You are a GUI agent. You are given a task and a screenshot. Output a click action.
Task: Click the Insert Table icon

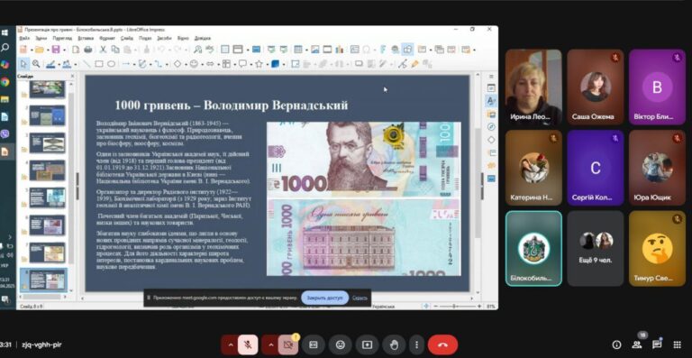click(298, 50)
